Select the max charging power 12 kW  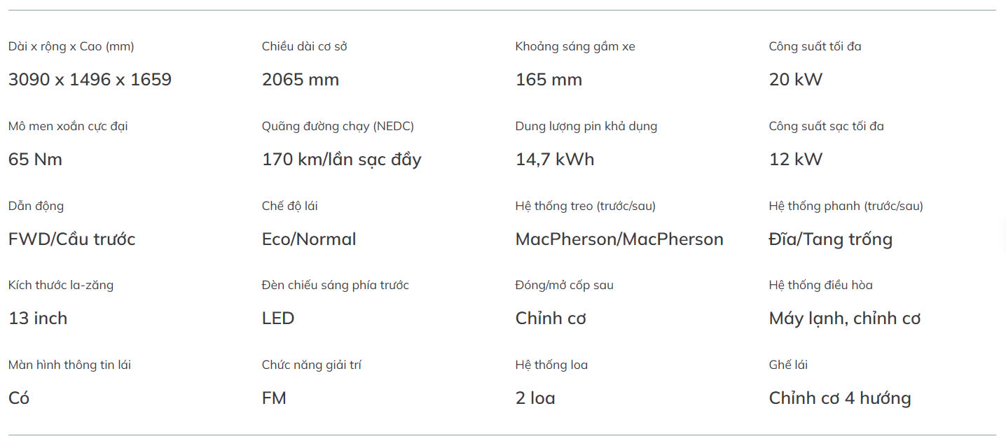coord(796,160)
